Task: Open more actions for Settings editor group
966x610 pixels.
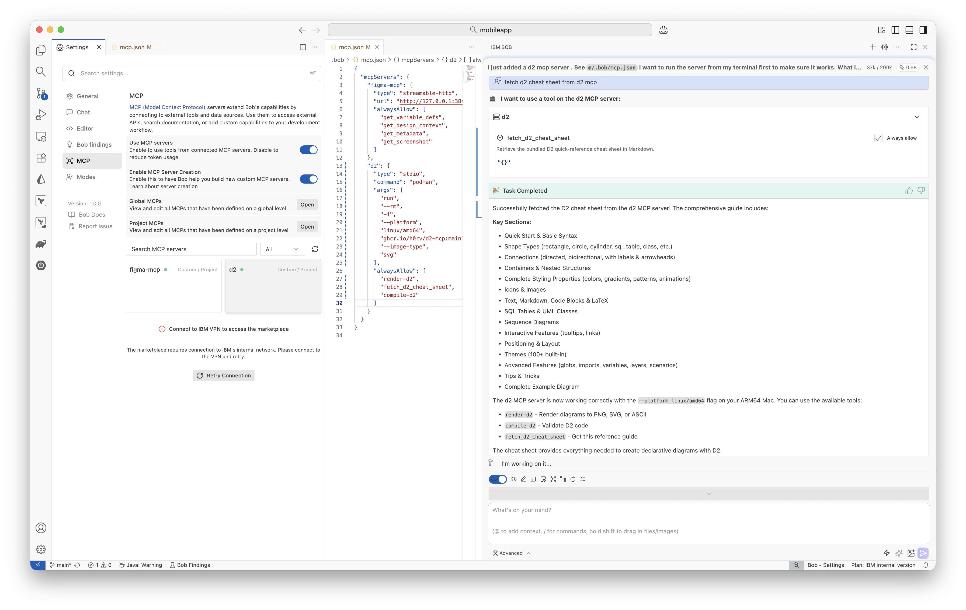Action: [315, 47]
